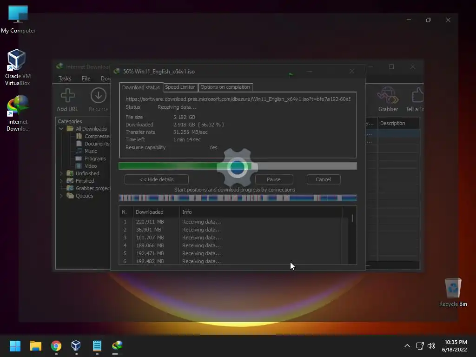The width and height of the screenshot is (476, 357).
Task: Cancel the Win11 ISO download
Action: tap(324, 179)
